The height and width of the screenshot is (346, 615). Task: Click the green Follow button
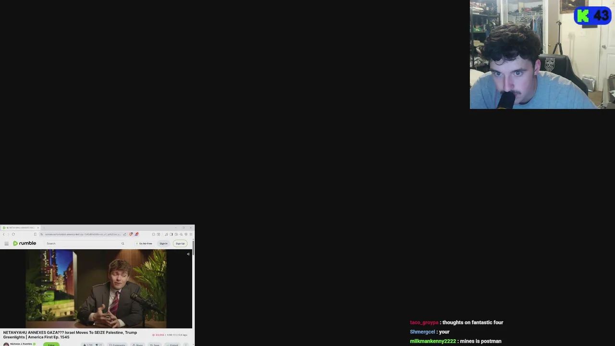pos(51,344)
